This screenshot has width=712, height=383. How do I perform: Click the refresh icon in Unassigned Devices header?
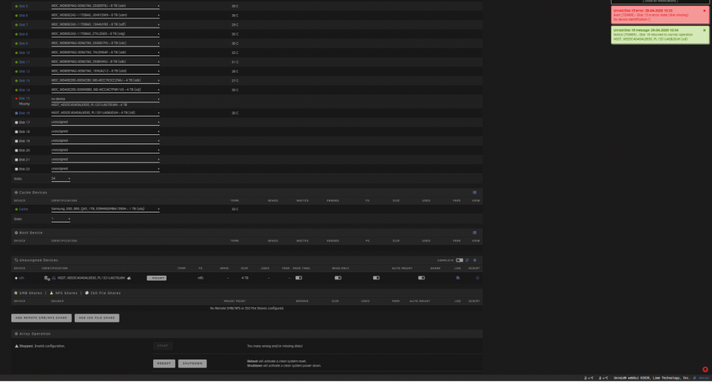tap(467, 261)
